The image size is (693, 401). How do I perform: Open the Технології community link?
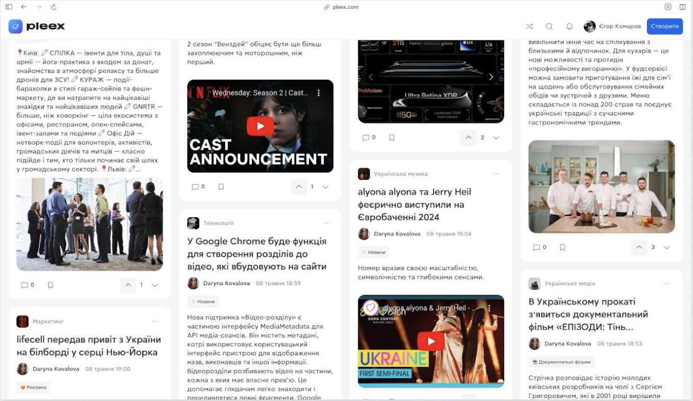pyautogui.click(x=218, y=223)
